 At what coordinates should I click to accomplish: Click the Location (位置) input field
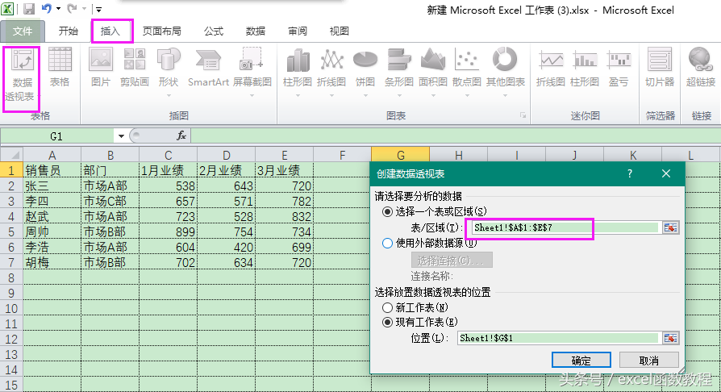(x=559, y=338)
